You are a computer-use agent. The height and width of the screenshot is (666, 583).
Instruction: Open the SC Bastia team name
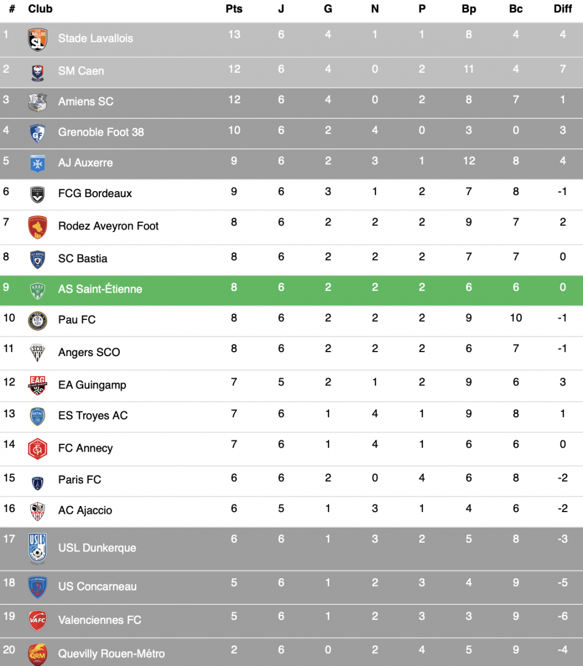[83, 259]
